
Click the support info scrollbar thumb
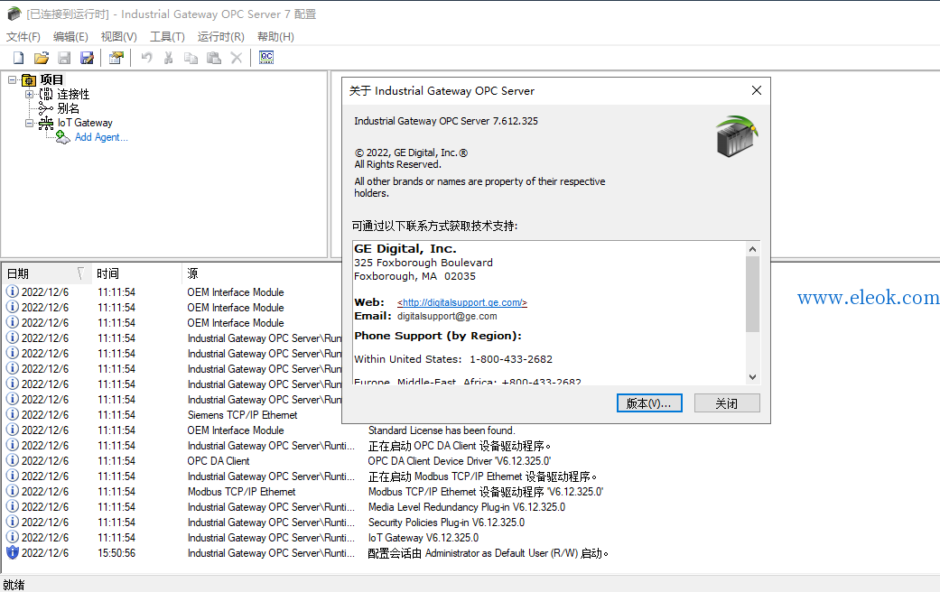pos(753,293)
